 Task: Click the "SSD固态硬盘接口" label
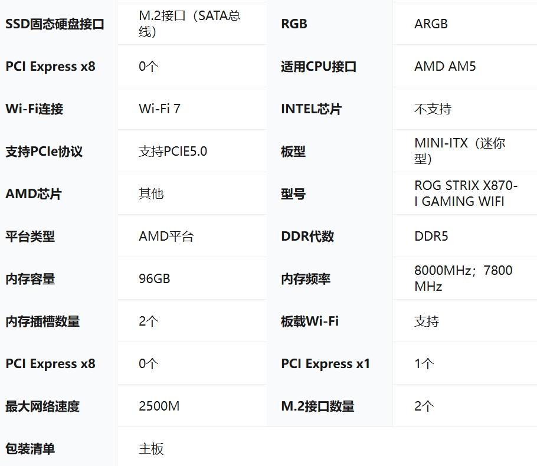tap(55, 24)
